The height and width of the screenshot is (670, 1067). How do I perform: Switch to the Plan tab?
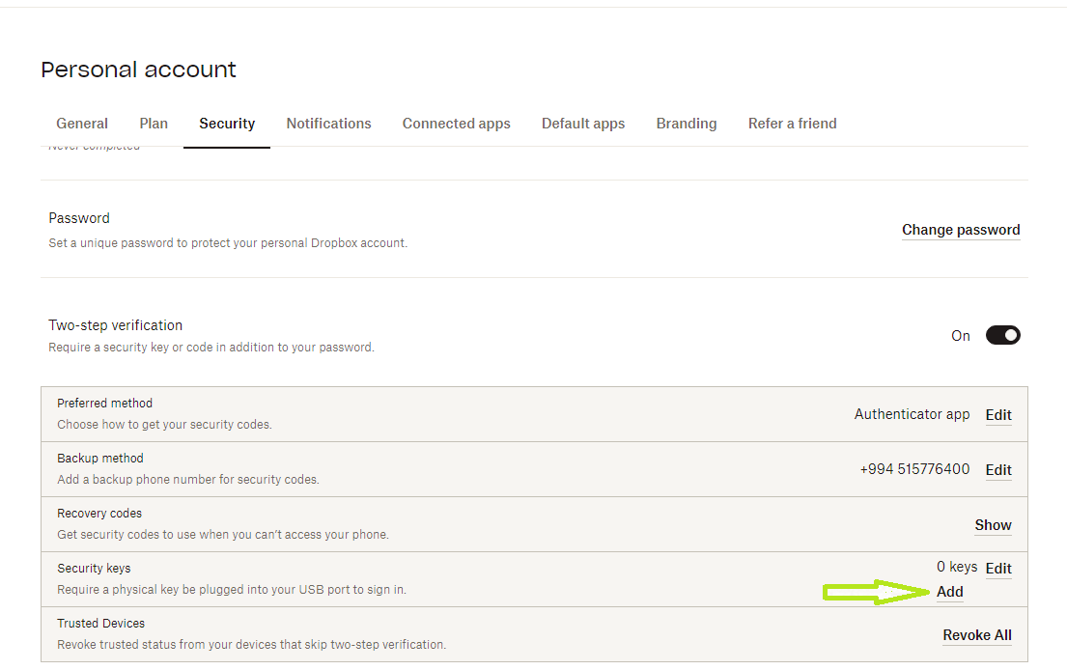pos(154,124)
